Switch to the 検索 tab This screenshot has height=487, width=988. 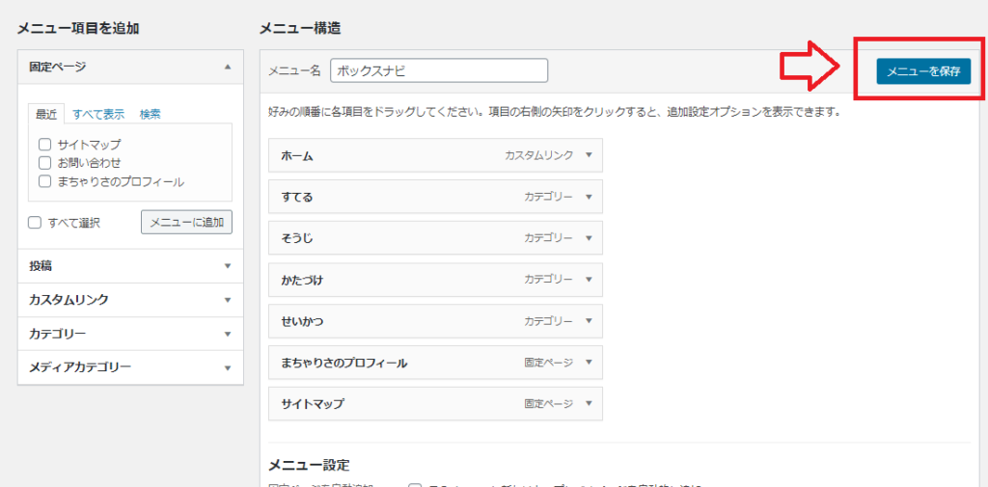click(x=150, y=114)
